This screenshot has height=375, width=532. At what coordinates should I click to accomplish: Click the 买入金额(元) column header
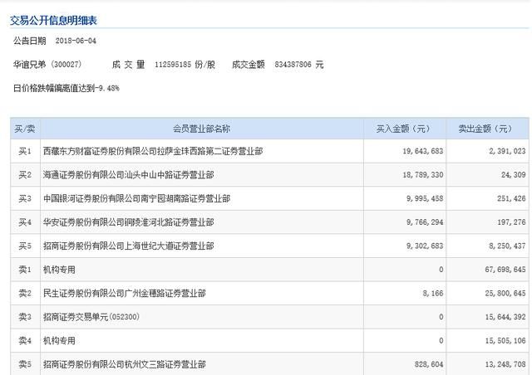(x=403, y=129)
